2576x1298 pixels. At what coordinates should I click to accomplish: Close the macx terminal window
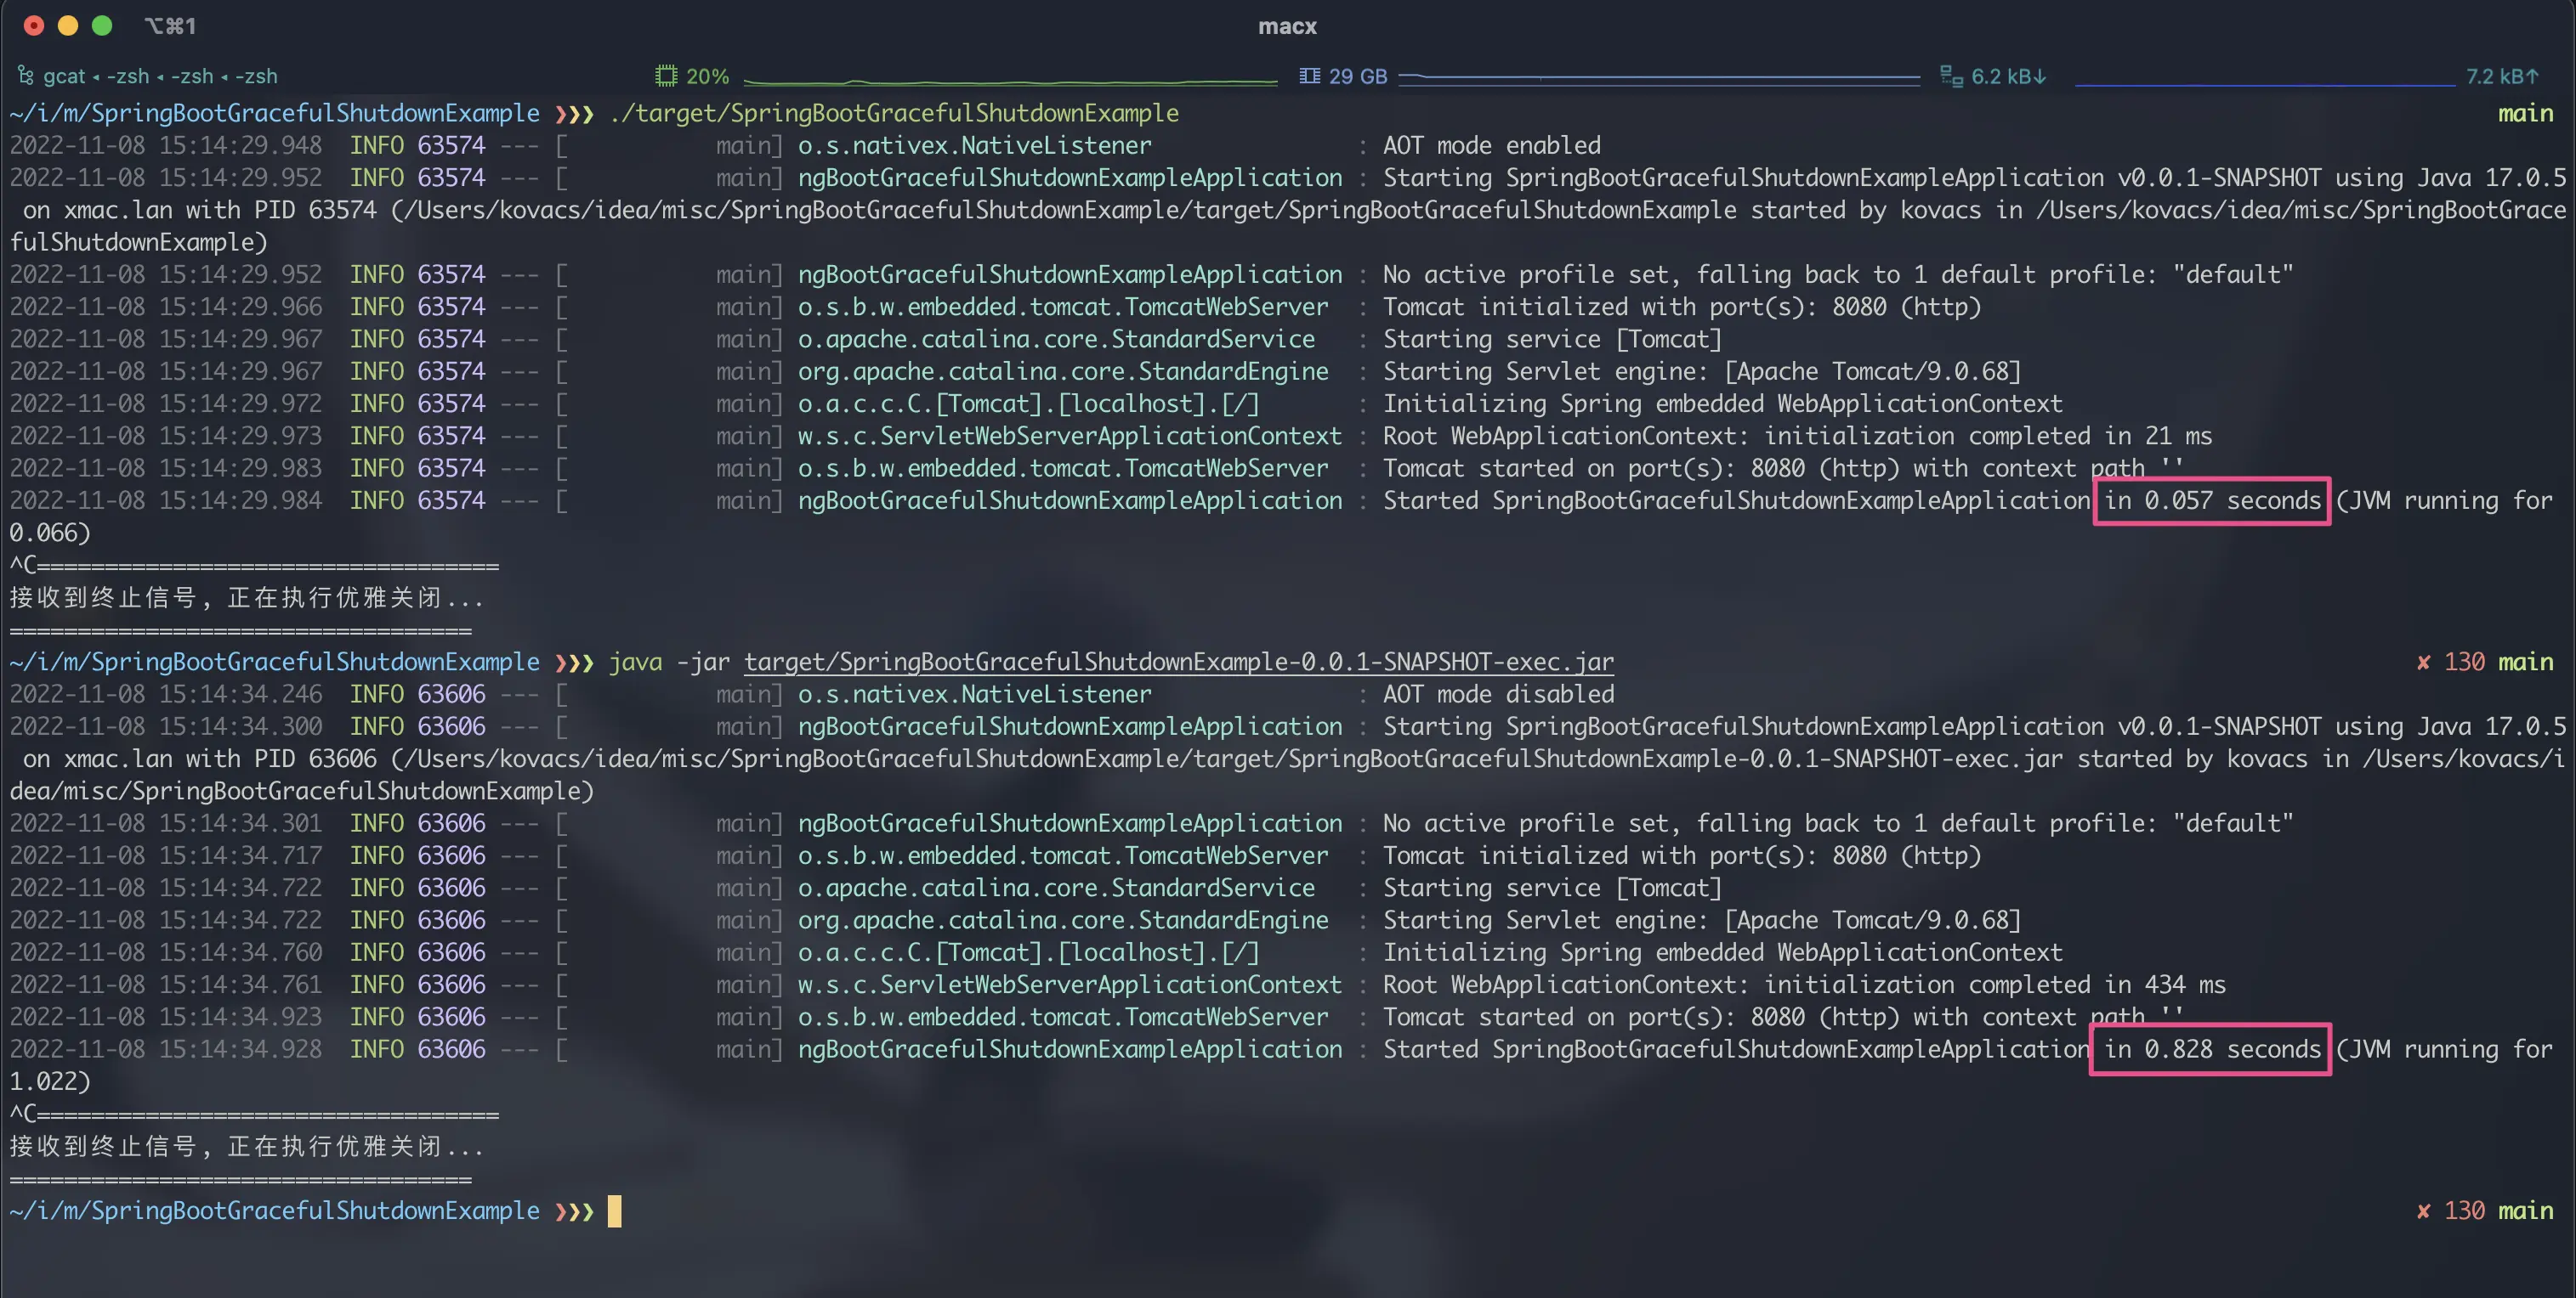(x=34, y=26)
